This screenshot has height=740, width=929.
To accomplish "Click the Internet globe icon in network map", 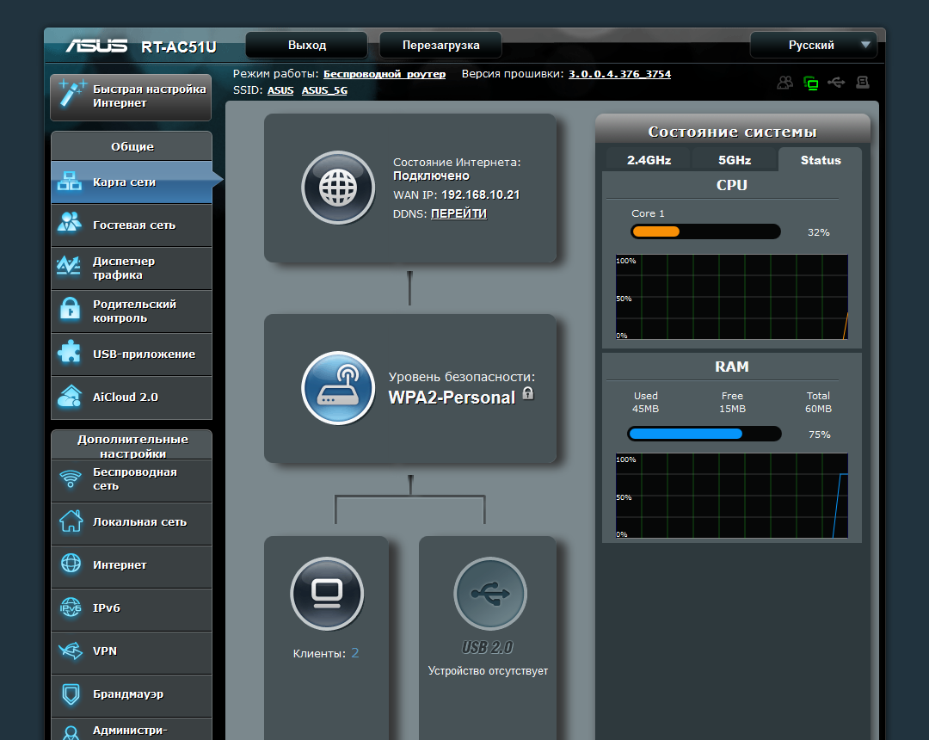I will [x=338, y=188].
